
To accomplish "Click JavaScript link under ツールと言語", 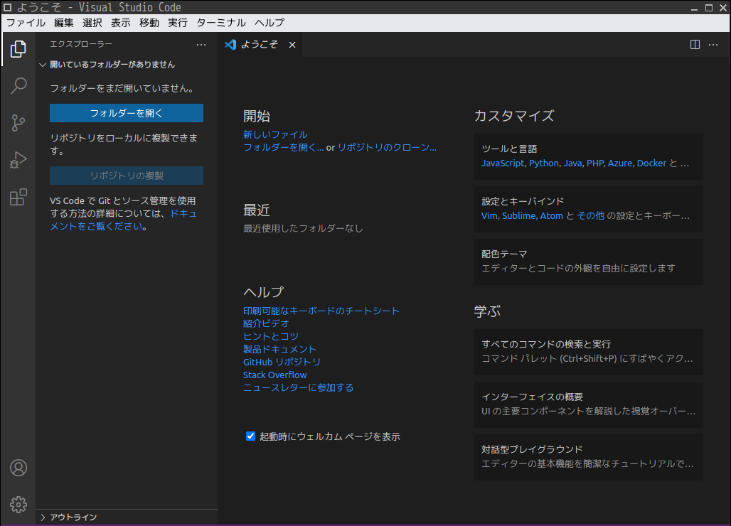I will (x=503, y=163).
